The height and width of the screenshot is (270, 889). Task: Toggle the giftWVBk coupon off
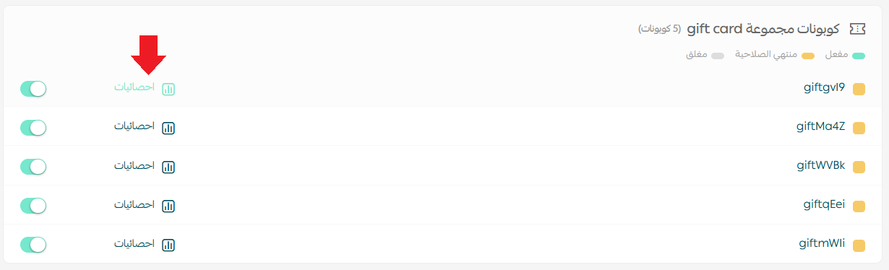pos(33,167)
